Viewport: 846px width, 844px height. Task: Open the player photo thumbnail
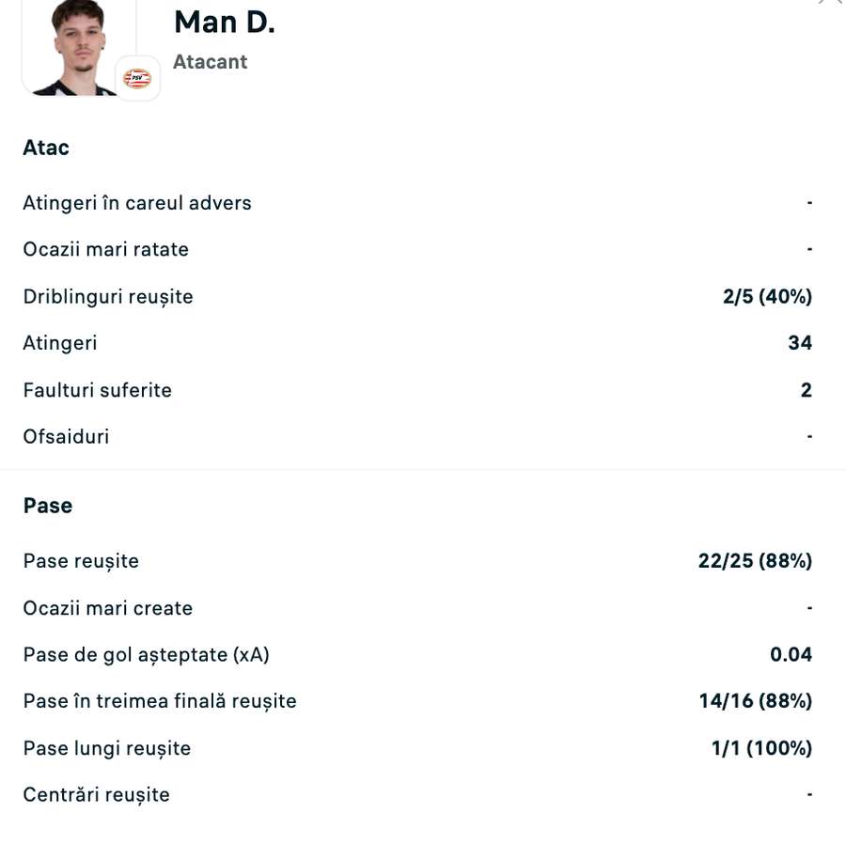[77, 46]
